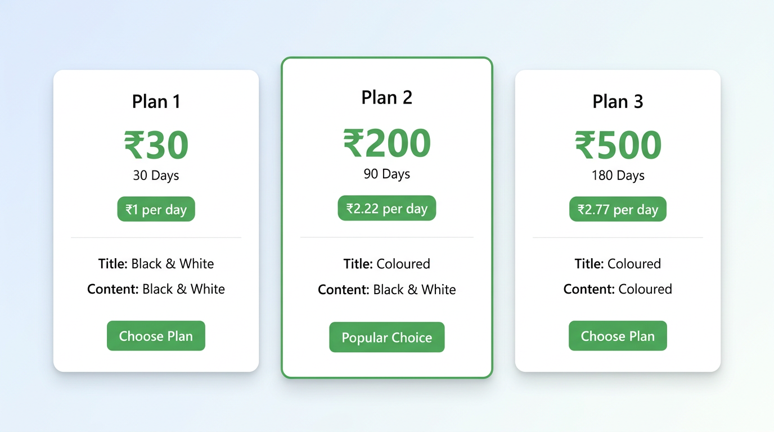
Task: Select the ₹2.22 per day badge
Action: click(387, 208)
